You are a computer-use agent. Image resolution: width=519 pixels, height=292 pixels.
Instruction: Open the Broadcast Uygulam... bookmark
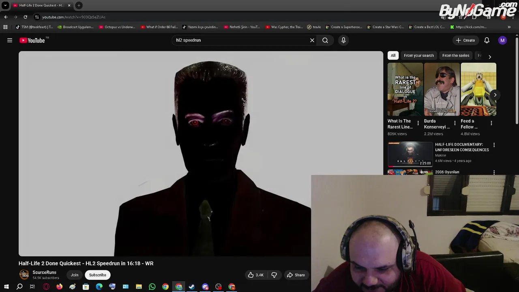coord(75,27)
